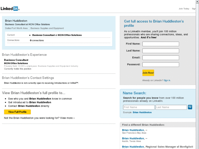Click 'Contact Brian Huddleston directly' bullet
The image size is (199, 149).
[29, 106]
